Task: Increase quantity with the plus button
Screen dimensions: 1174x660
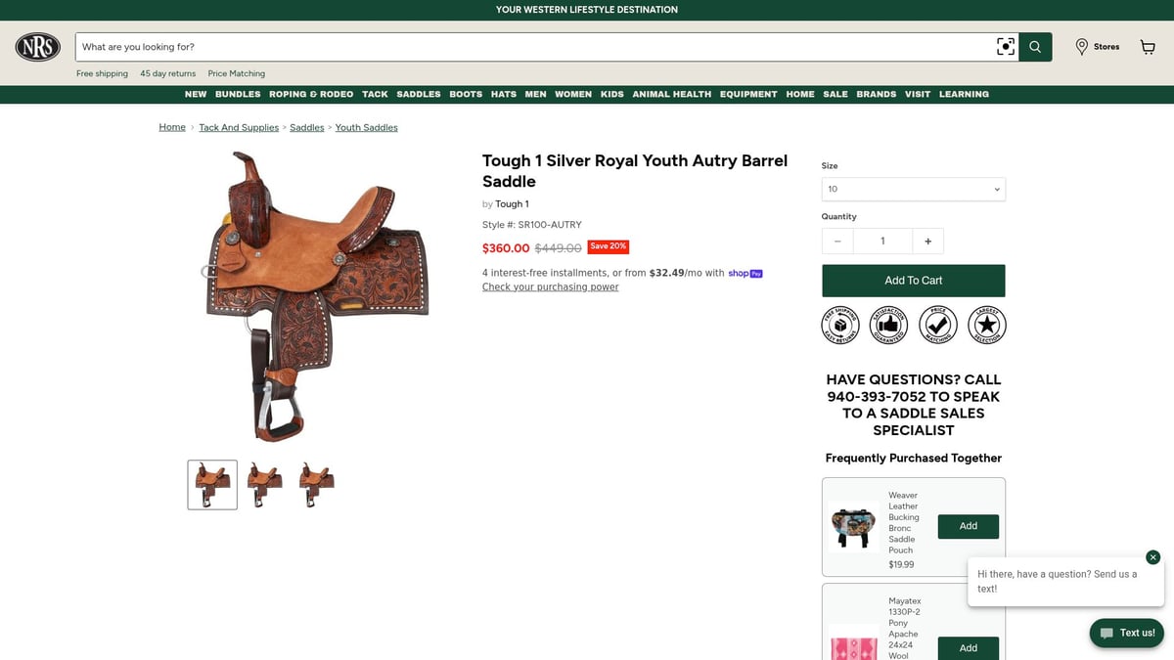Action: (x=927, y=241)
